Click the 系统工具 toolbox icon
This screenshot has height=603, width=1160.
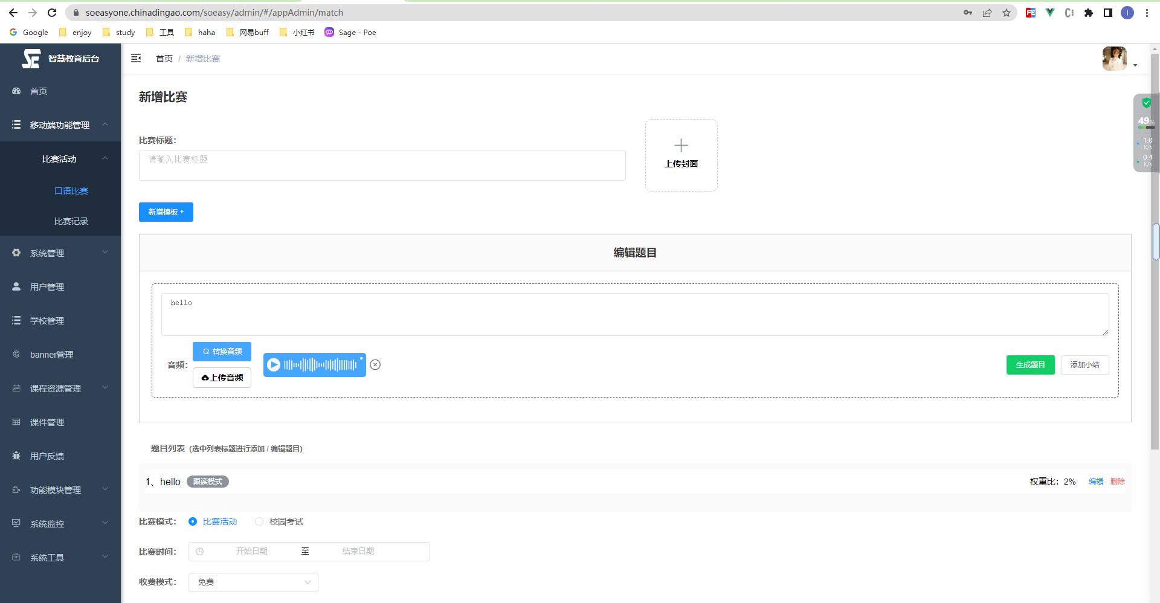tap(16, 557)
